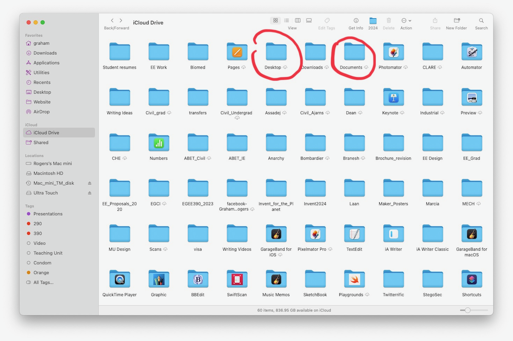Select the Student resumes folder
The width and height of the screenshot is (513, 341).
(x=120, y=52)
